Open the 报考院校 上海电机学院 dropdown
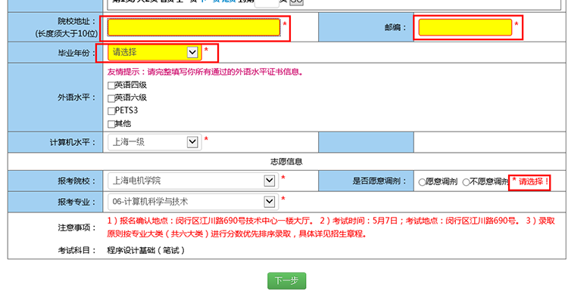The width and height of the screenshot is (568, 294). click(193, 181)
